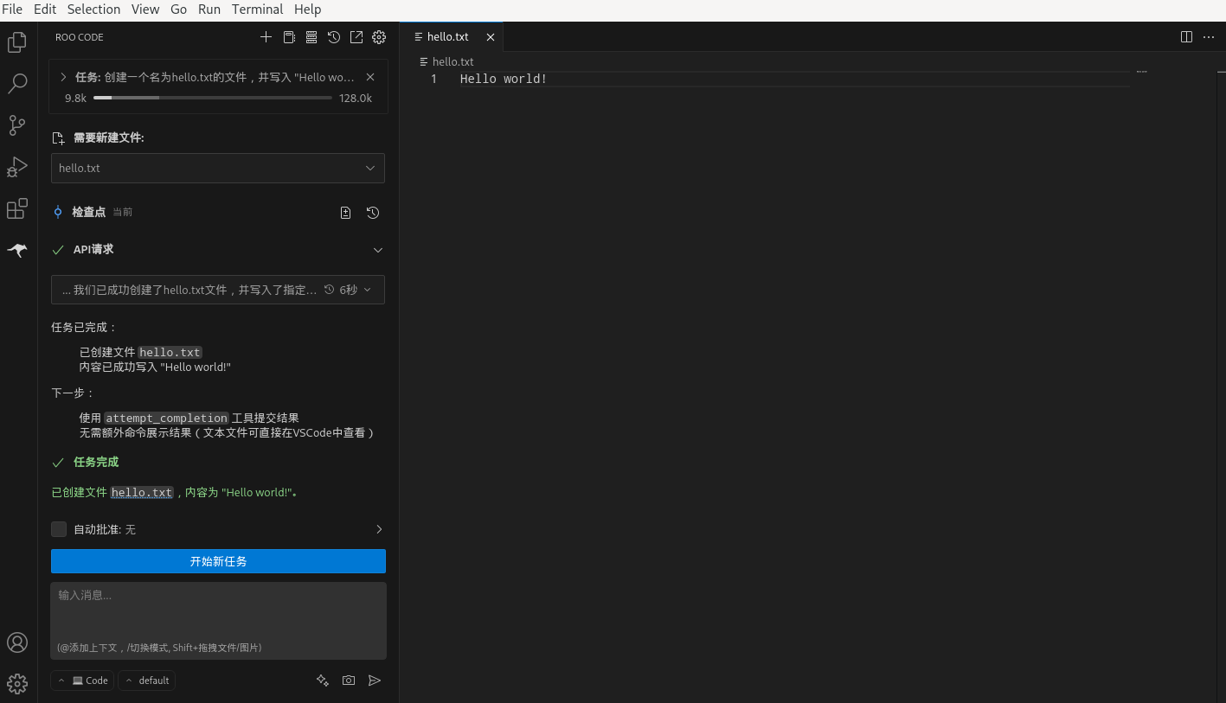Click the context token usage progress bar
This screenshot has height=703, width=1226.
click(213, 98)
